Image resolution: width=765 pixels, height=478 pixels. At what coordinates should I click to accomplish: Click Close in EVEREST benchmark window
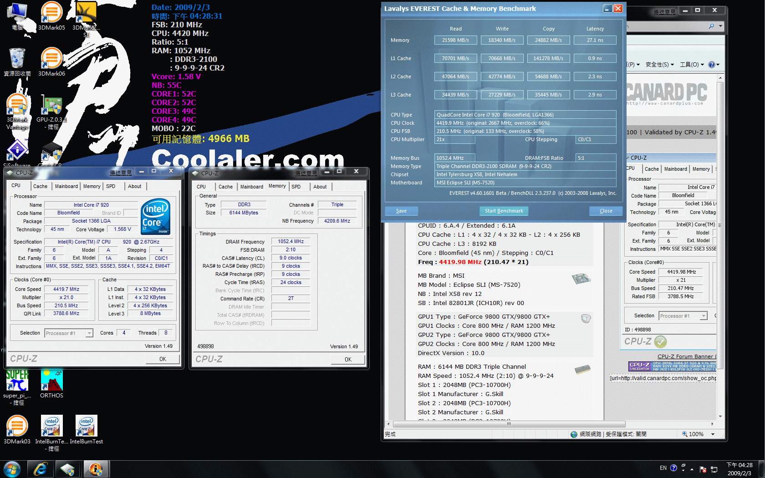click(606, 211)
